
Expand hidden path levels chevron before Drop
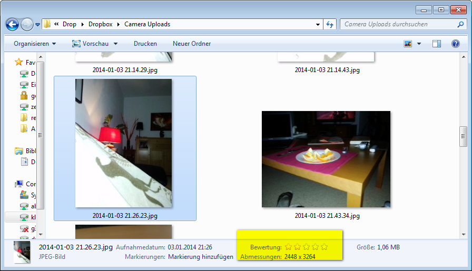(x=56, y=24)
